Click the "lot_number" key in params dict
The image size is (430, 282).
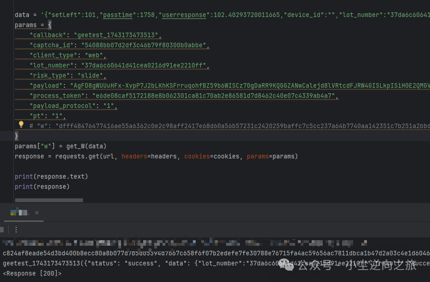click(52, 65)
